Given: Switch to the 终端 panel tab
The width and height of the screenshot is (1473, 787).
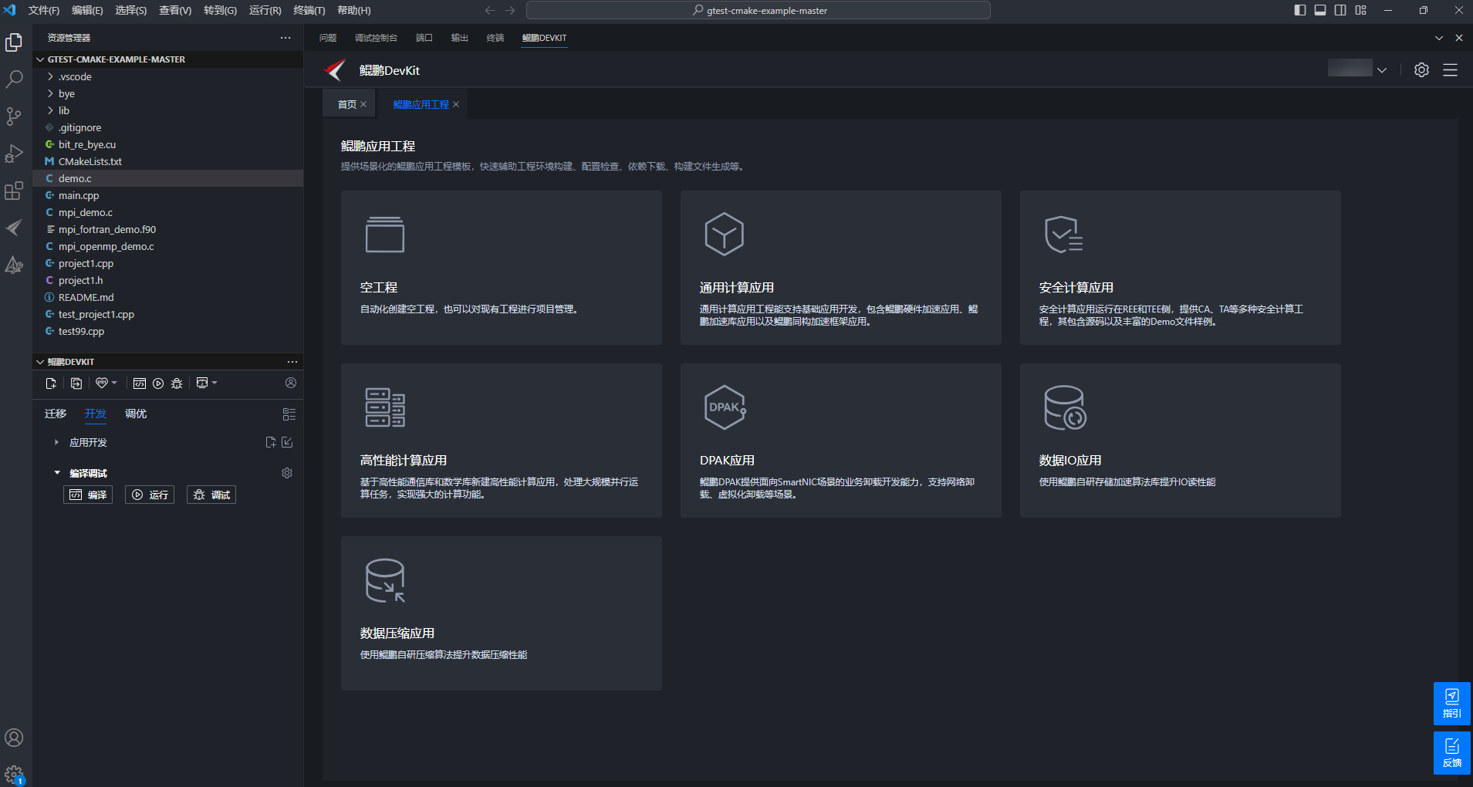Looking at the screenshot, I should [495, 38].
